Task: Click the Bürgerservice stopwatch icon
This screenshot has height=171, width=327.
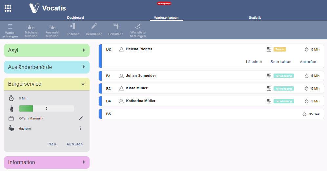Action: pyautogui.click(x=11, y=98)
